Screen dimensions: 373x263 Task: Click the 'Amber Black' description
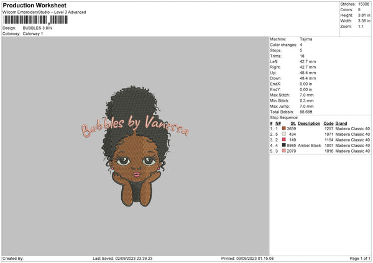[309, 146]
